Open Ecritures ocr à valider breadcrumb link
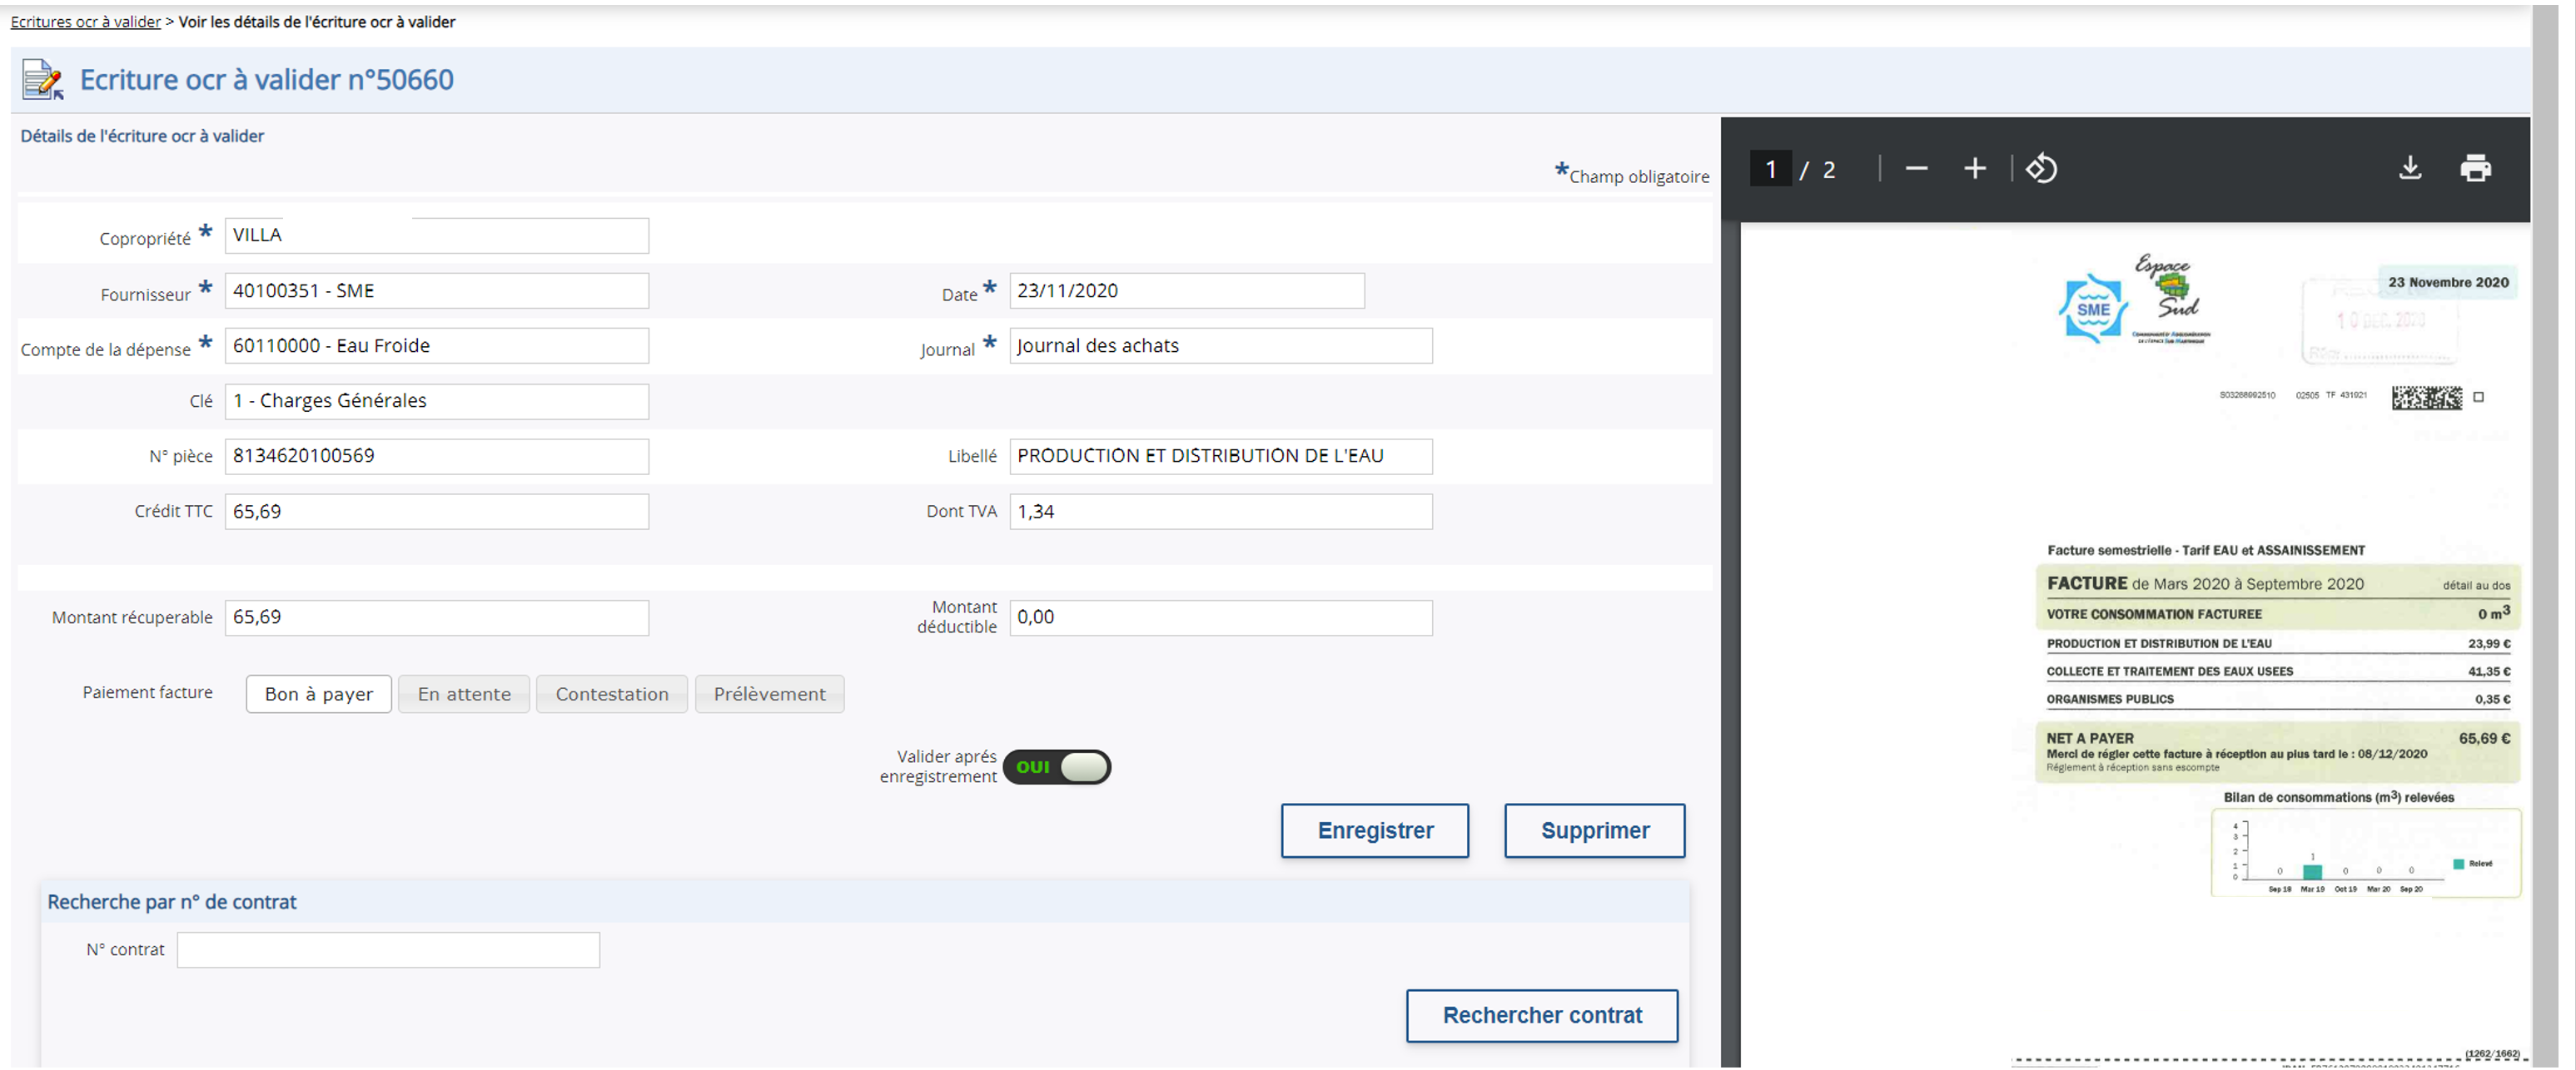The height and width of the screenshot is (1070, 2576). coord(85,22)
